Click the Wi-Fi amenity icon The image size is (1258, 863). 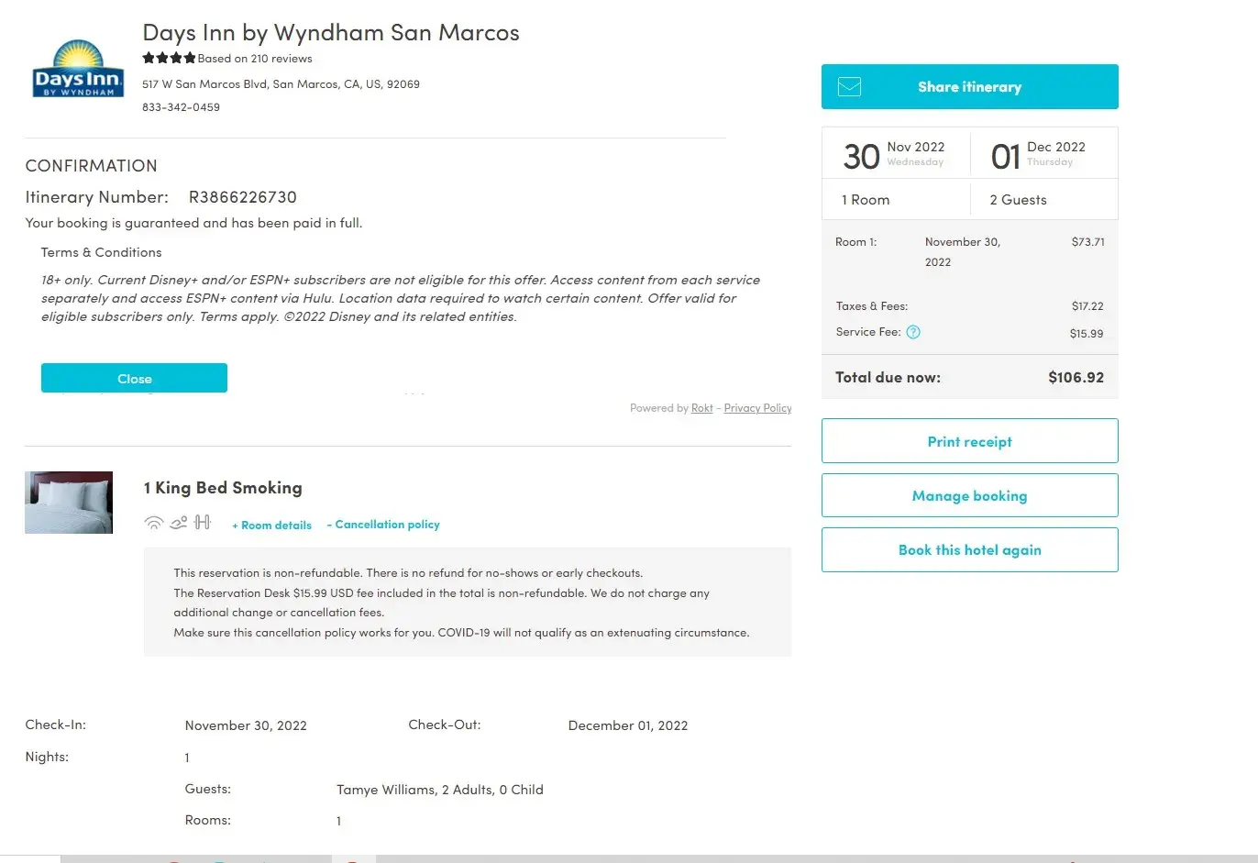coord(154,523)
